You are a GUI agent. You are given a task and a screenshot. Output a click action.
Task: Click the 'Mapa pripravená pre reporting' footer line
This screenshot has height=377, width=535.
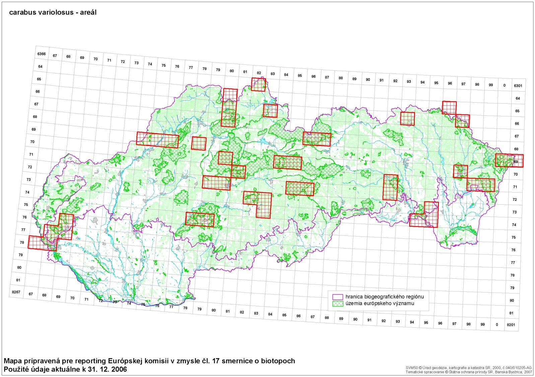coord(149,361)
